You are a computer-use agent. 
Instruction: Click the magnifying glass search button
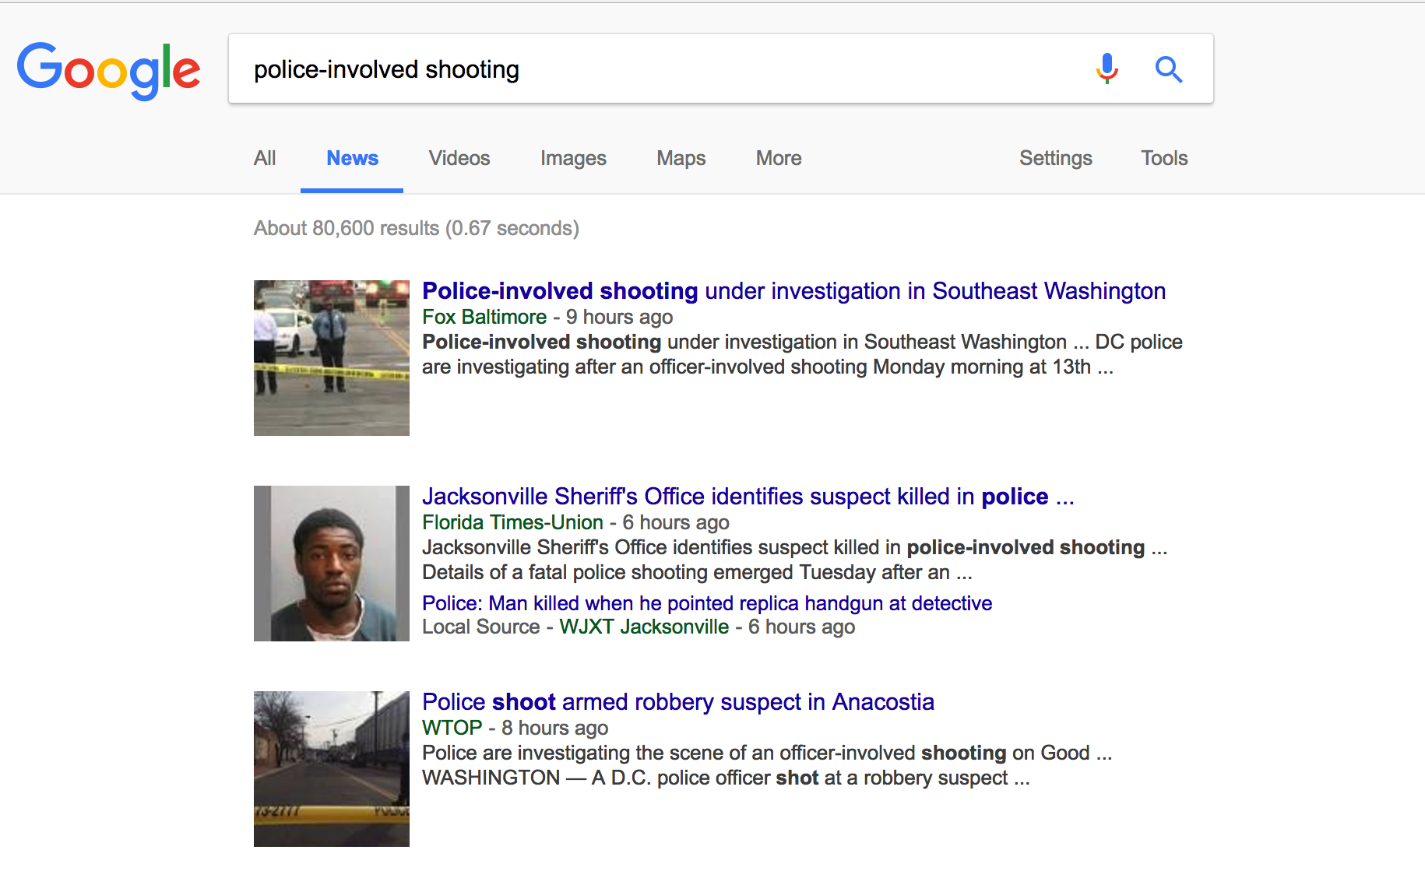tap(1168, 69)
